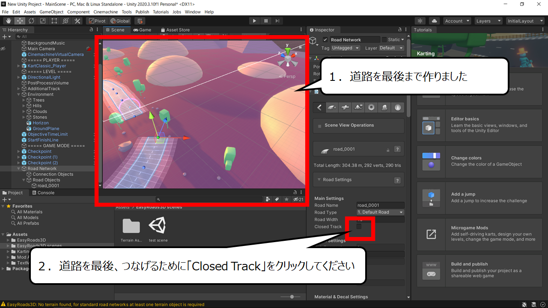This screenshot has width=548, height=308.
Task: Click the Step frame button
Action: coord(277,21)
